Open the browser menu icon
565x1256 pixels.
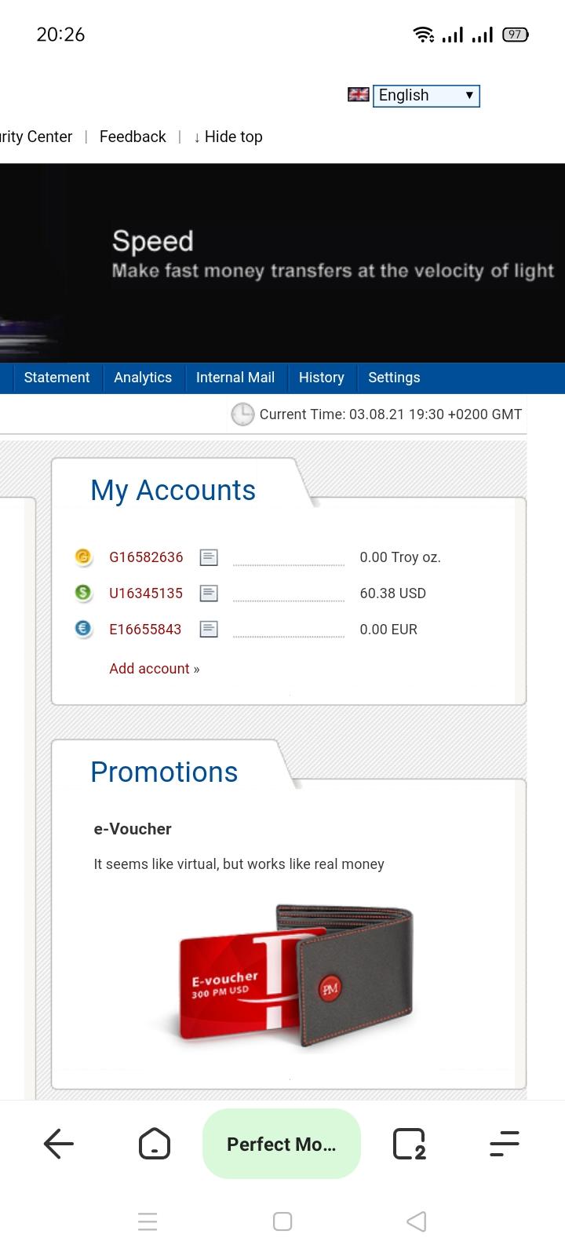point(505,1144)
